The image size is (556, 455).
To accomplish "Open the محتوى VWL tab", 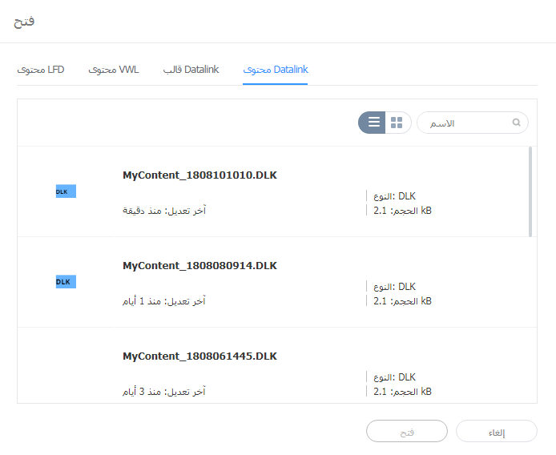I will coord(114,70).
